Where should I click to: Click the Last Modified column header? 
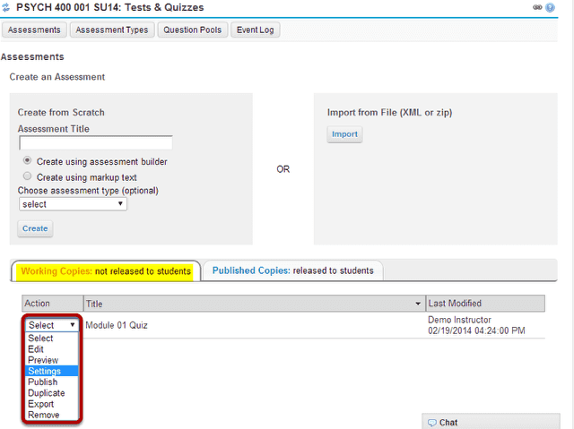click(x=485, y=304)
